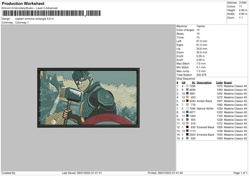The width and height of the screenshot is (249, 176).
Task: Click the Max Stitch value '7.0 mm'
Action: pyautogui.click(x=201, y=64)
